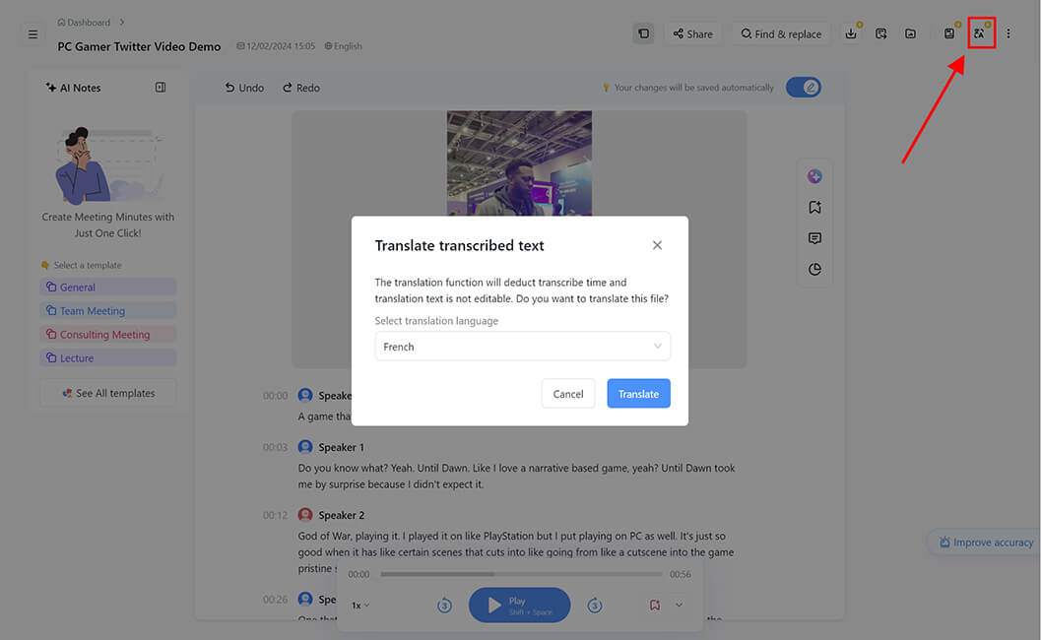Viewport: 1041px width, 640px height.
Task: Click See All templates button
Action: pyautogui.click(x=107, y=393)
